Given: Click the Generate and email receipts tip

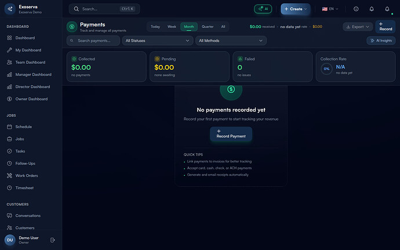Looking at the screenshot, I should [x=217, y=175].
